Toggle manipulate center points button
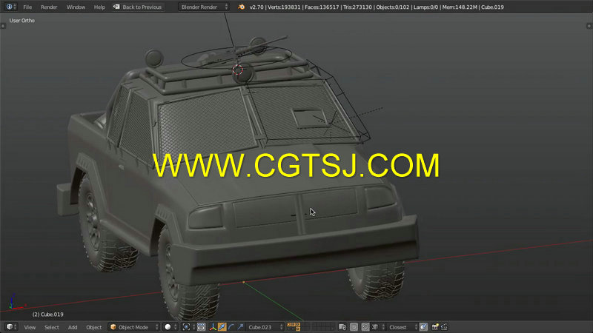The image size is (593, 333). (201, 327)
